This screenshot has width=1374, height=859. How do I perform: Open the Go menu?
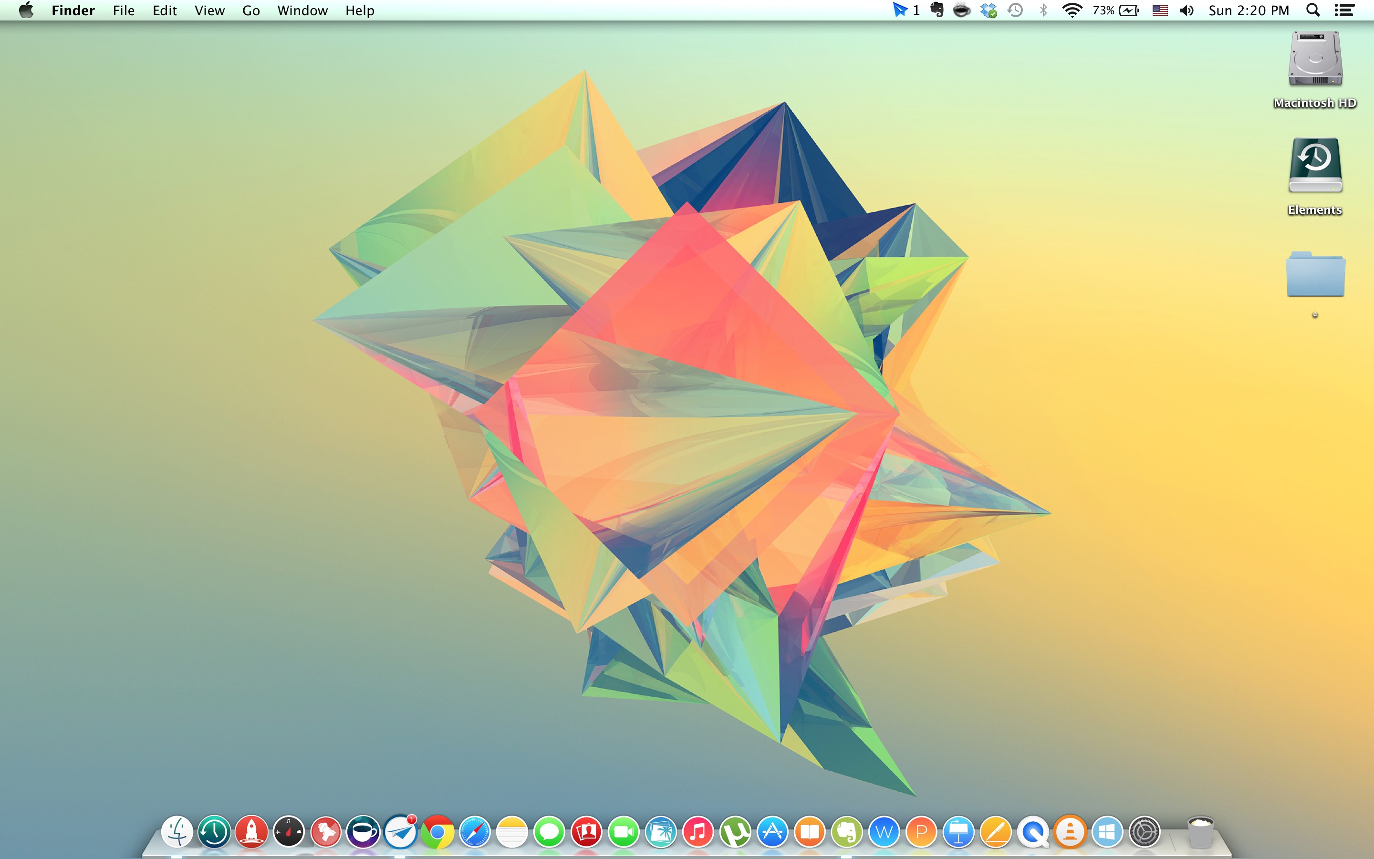(251, 10)
